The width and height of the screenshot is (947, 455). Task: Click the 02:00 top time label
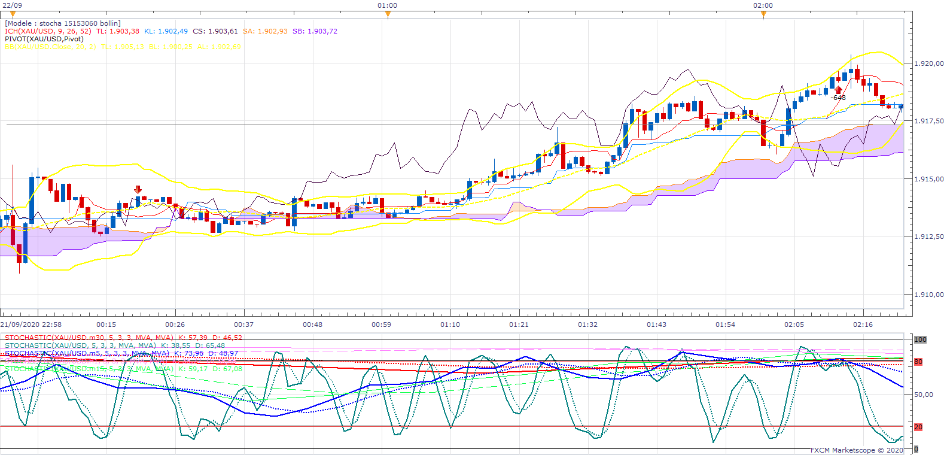[763, 5]
